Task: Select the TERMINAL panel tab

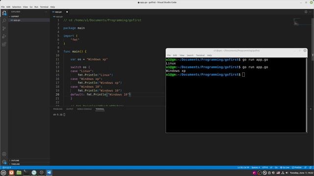Action: click(x=100, y=109)
